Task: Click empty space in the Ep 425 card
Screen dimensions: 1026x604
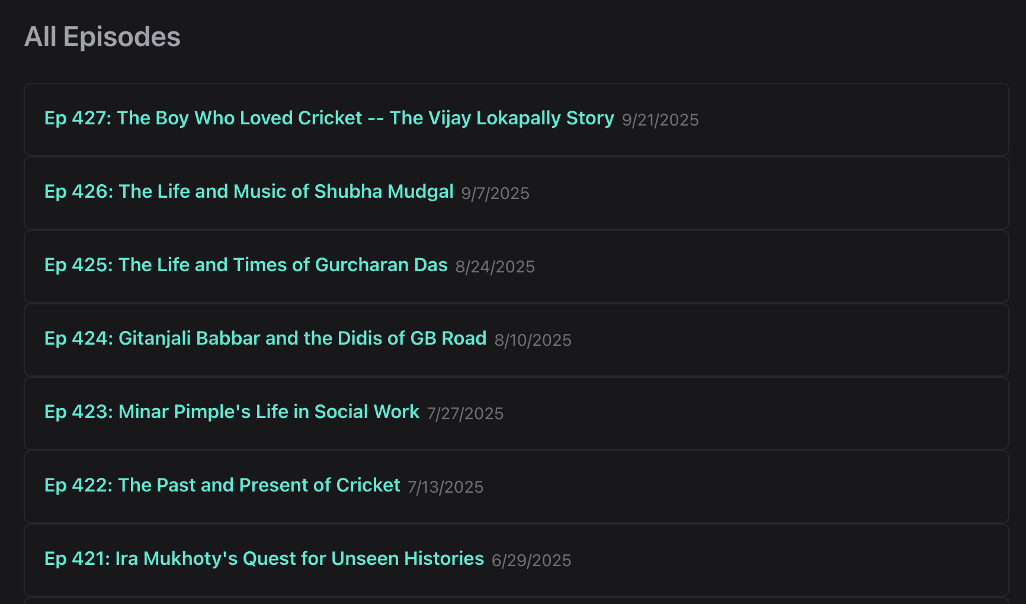Action: point(770,266)
